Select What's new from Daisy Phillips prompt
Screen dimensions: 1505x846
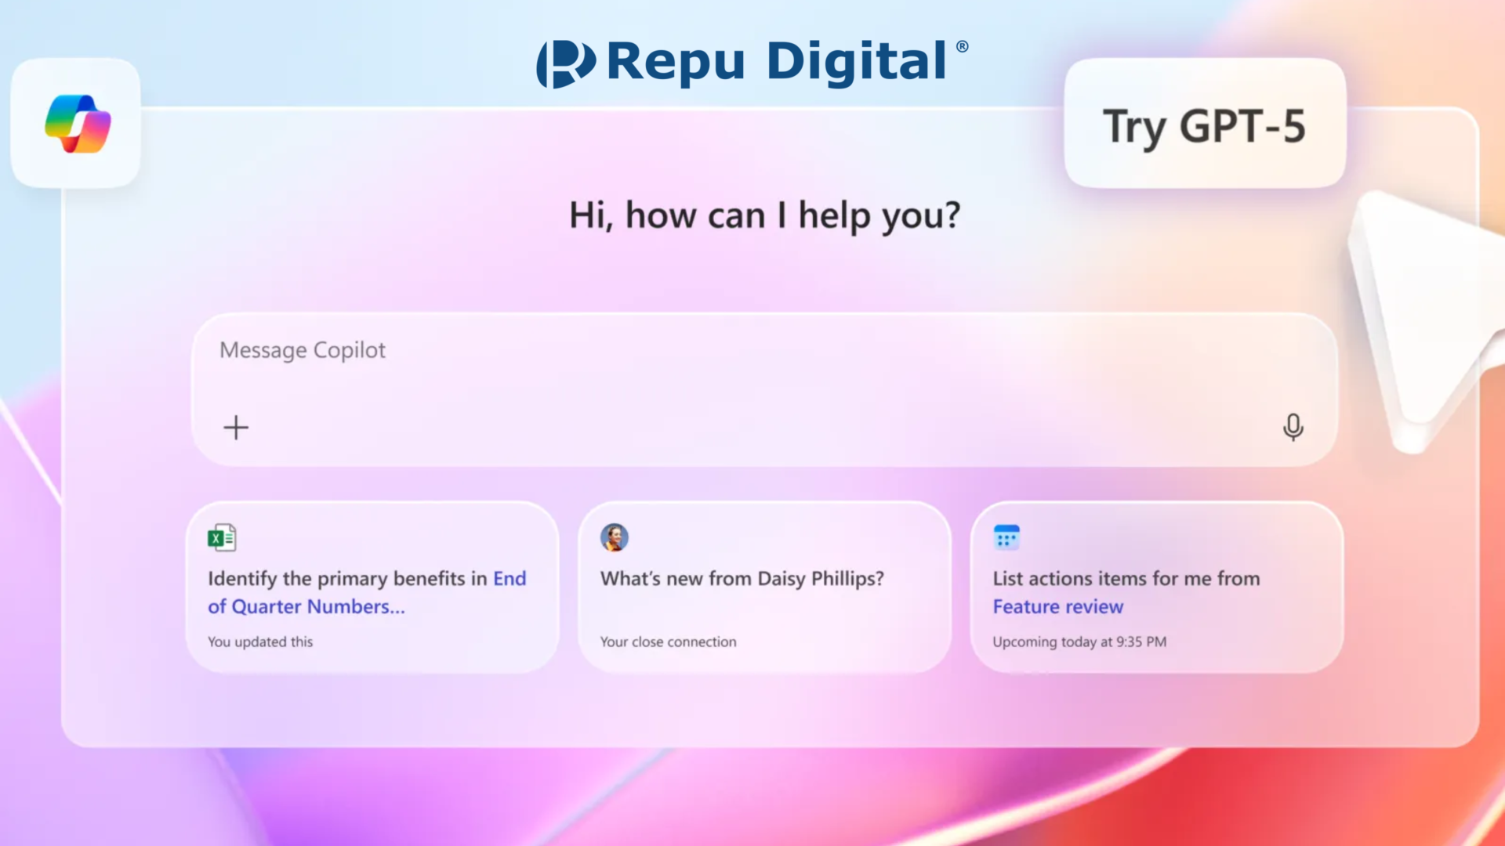[764, 587]
